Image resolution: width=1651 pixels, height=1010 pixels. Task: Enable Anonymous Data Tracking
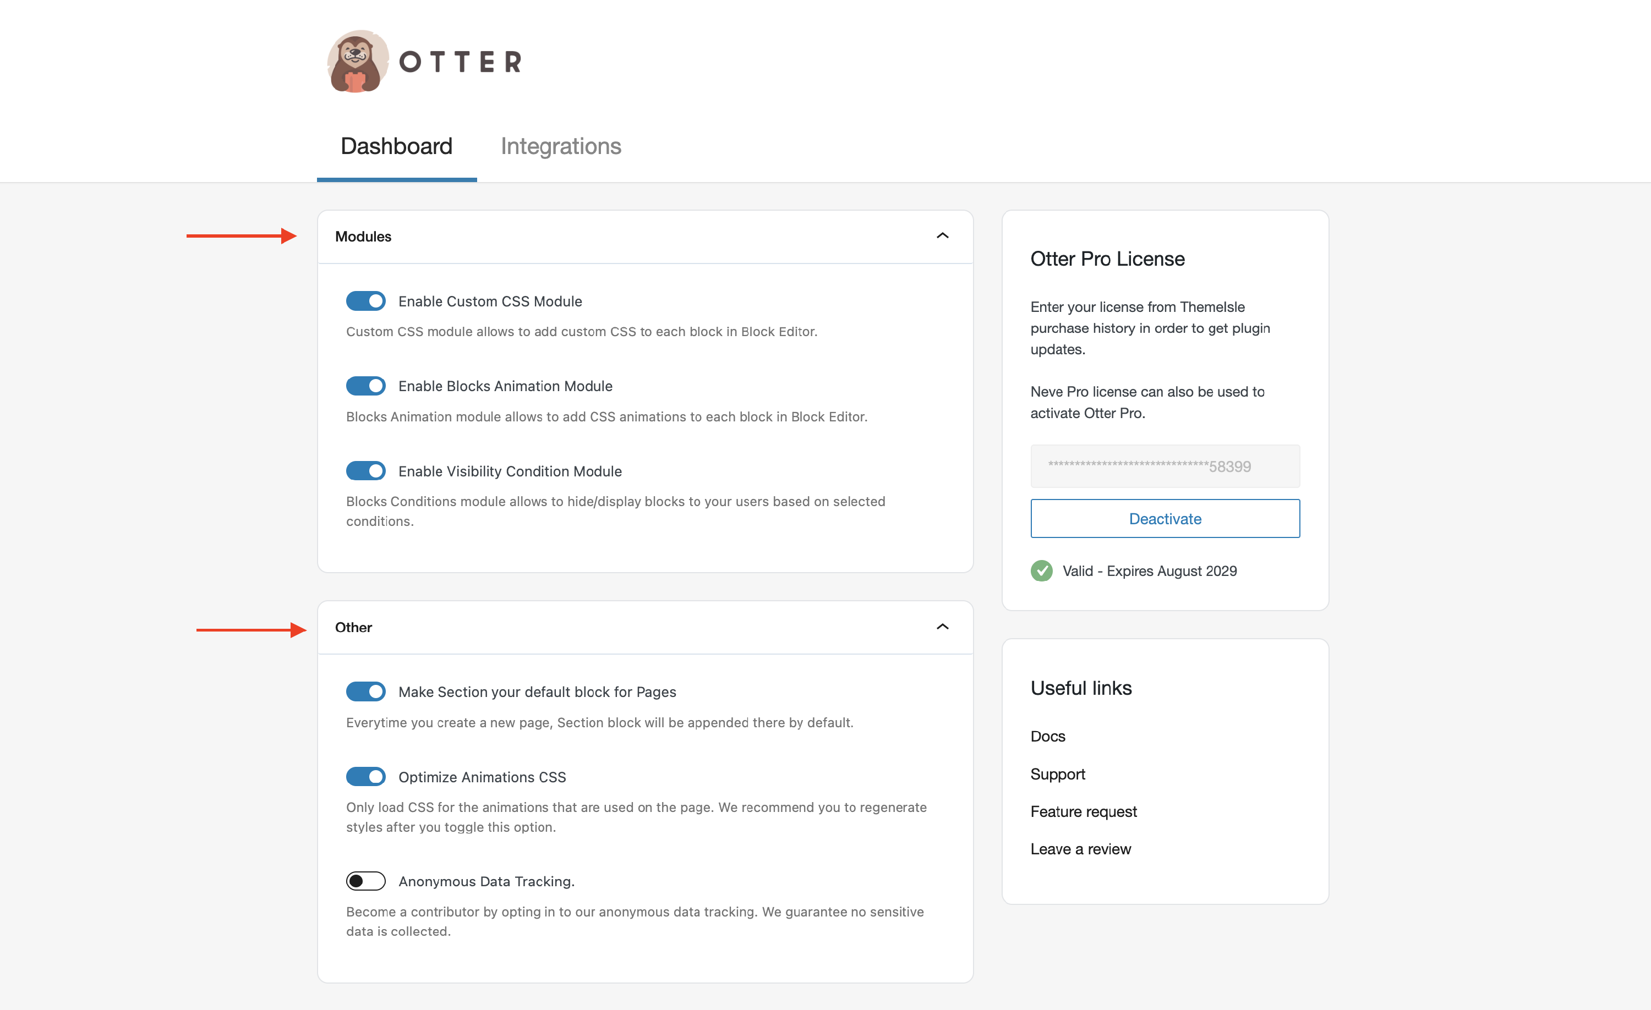366,881
